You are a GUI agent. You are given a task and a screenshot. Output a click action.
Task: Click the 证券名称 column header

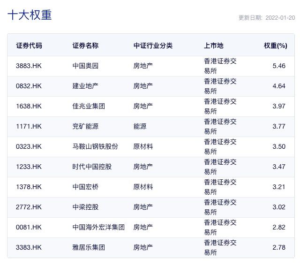tap(85, 46)
